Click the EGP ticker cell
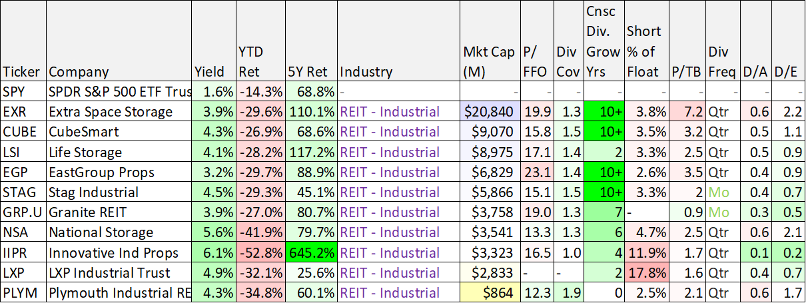The image size is (806, 303). [23, 172]
